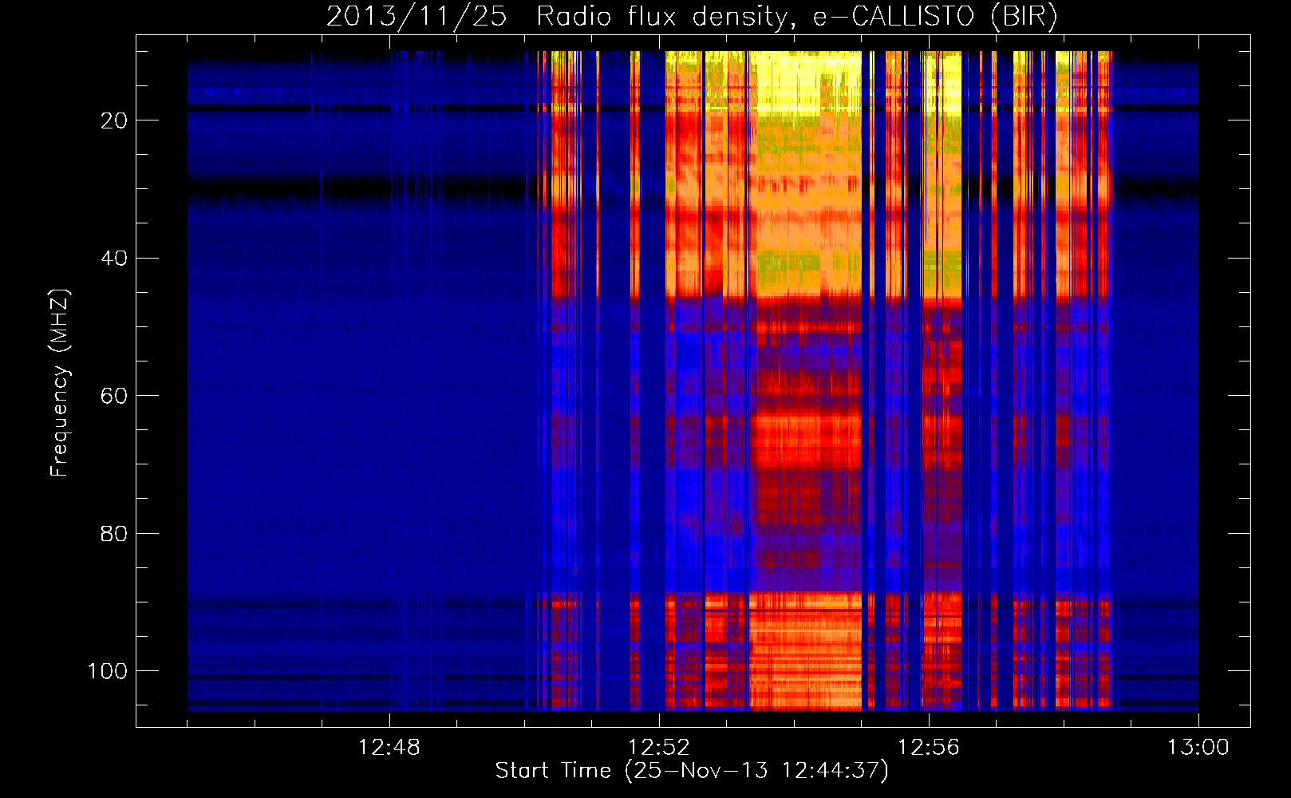
Task: Click the 100 frequency tick label
Action: tap(108, 671)
